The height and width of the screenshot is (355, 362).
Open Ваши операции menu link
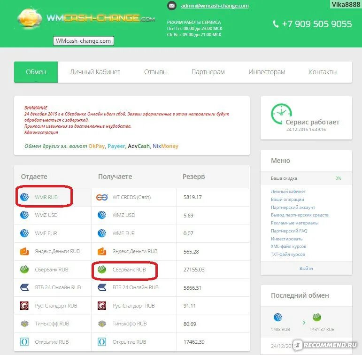287,199
